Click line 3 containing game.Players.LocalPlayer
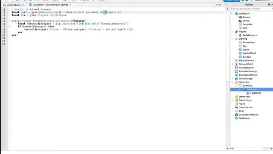This screenshot has height=154, width=273. pos(39,15)
